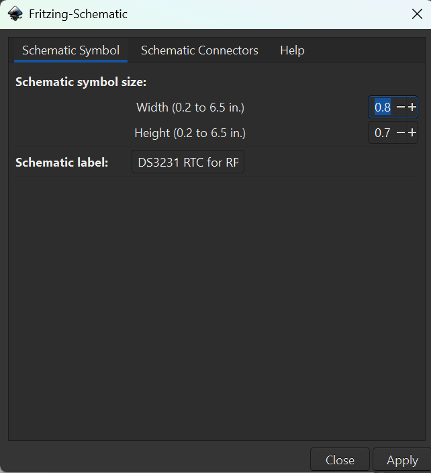Increase Width with the plus button
The width and height of the screenshot is (431, 473).
412,107
